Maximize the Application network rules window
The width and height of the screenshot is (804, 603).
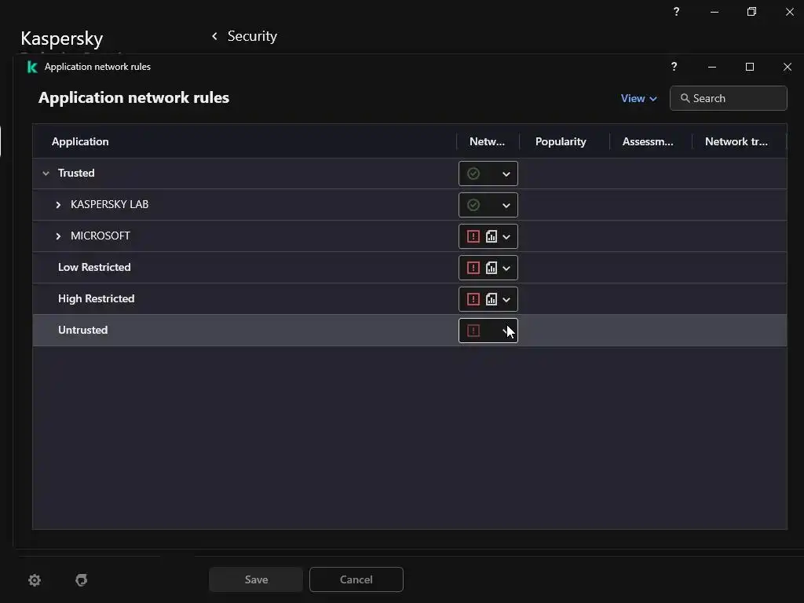coord(750,67)
